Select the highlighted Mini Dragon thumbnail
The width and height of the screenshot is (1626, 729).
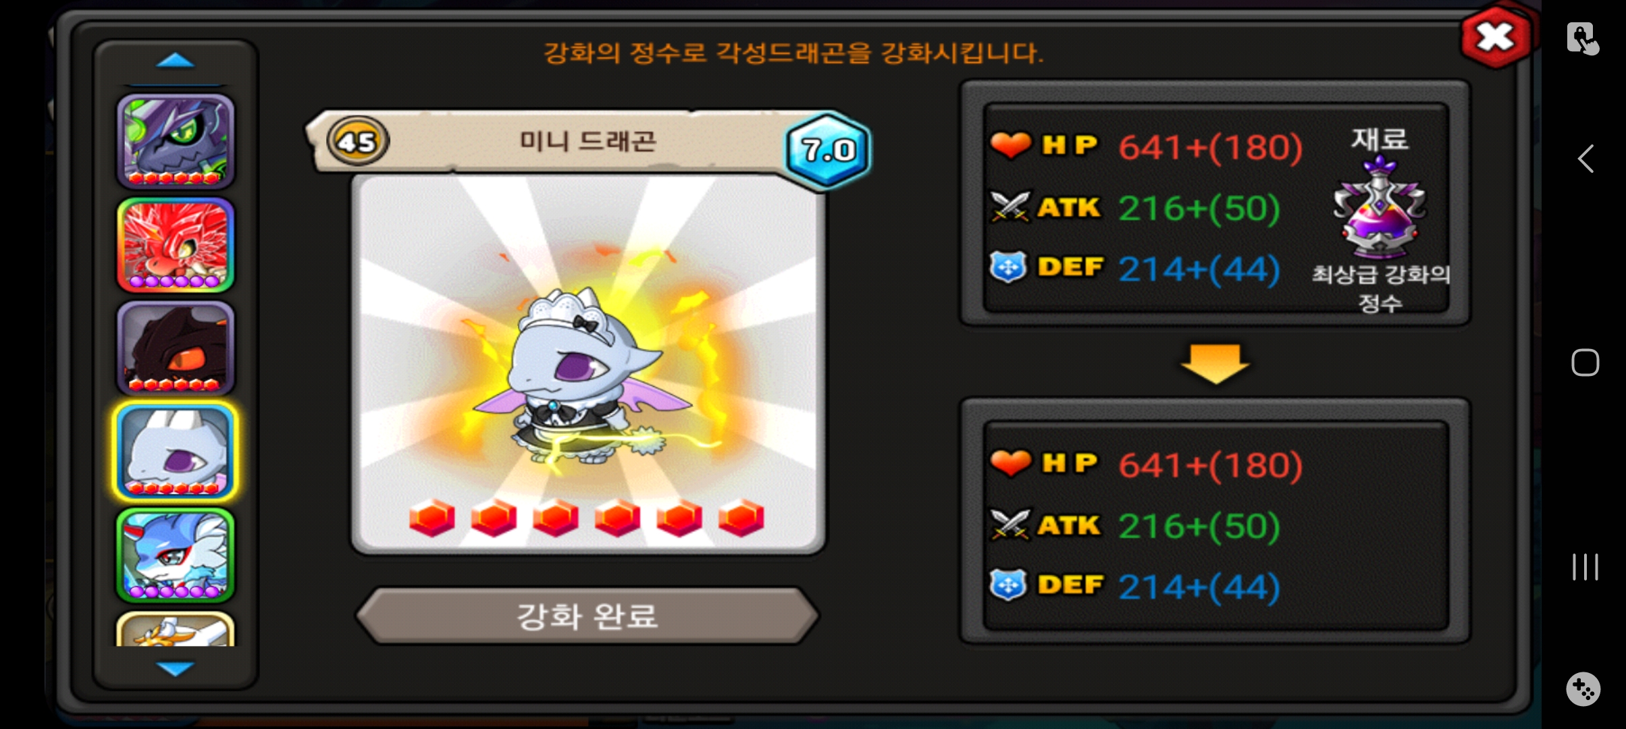point(176,452)
